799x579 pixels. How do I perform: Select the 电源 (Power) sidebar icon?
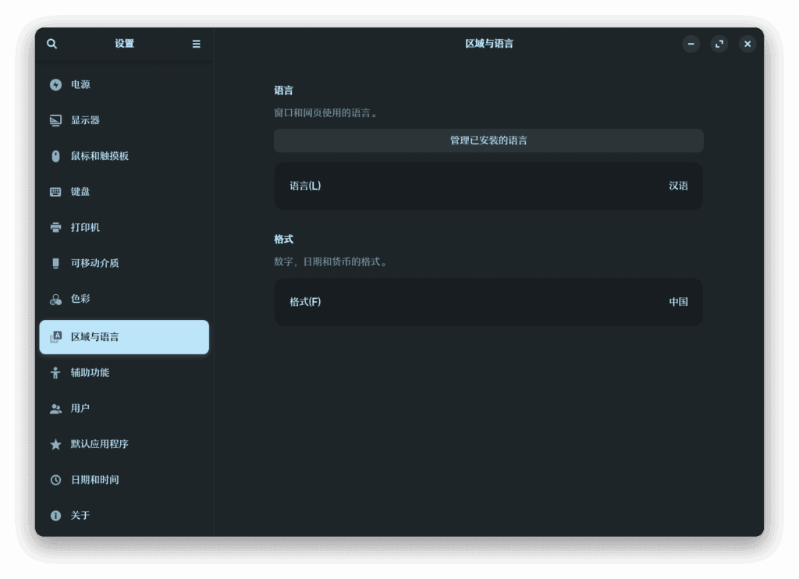[x=80, y=84]
